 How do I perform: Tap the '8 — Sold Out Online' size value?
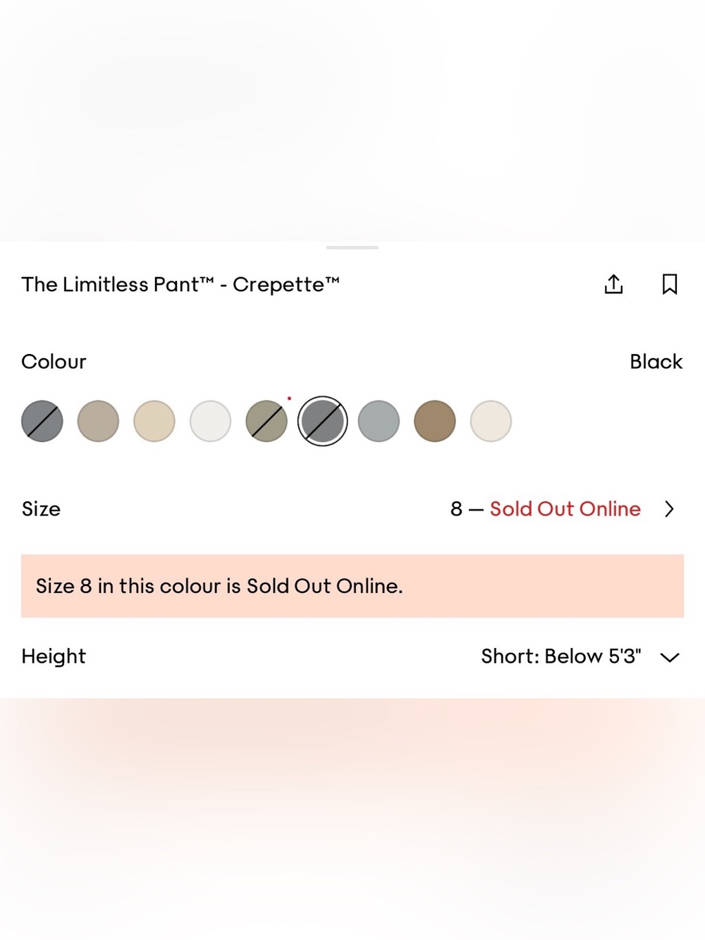coord(546,509)
